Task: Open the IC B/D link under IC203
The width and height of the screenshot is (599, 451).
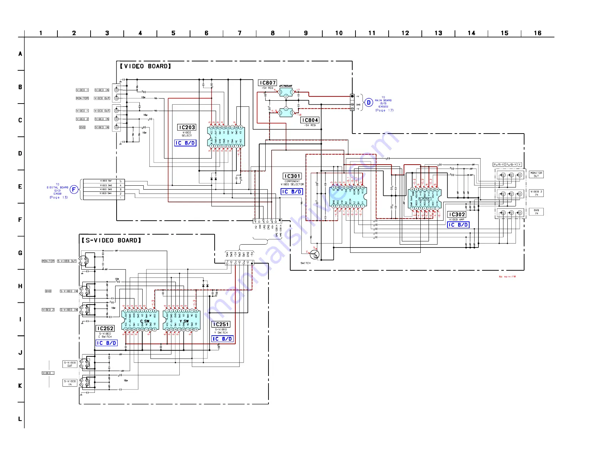Action: point(185,143)
